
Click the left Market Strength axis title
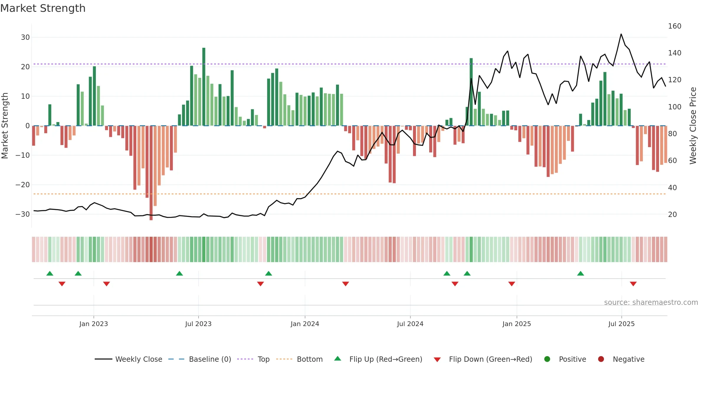(5, 126)
